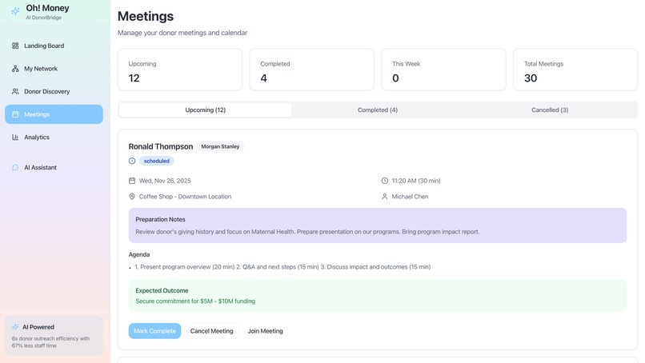Select Meetings in the sidebar
Screen dimensions: 645x363
click(37, 114)
